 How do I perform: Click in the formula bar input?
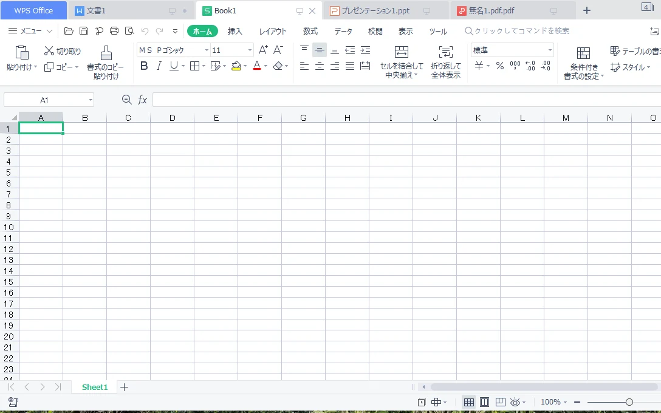[x=406, y=100]
